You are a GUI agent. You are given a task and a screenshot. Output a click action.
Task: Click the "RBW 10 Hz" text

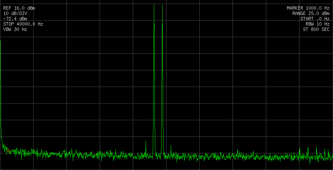pos(318,24)
